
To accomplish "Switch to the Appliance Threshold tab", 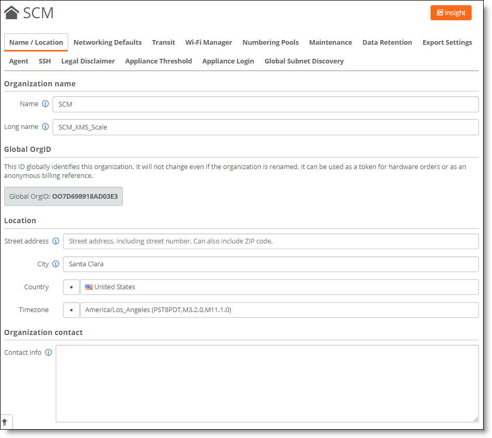I will click(x=158, y=61).
